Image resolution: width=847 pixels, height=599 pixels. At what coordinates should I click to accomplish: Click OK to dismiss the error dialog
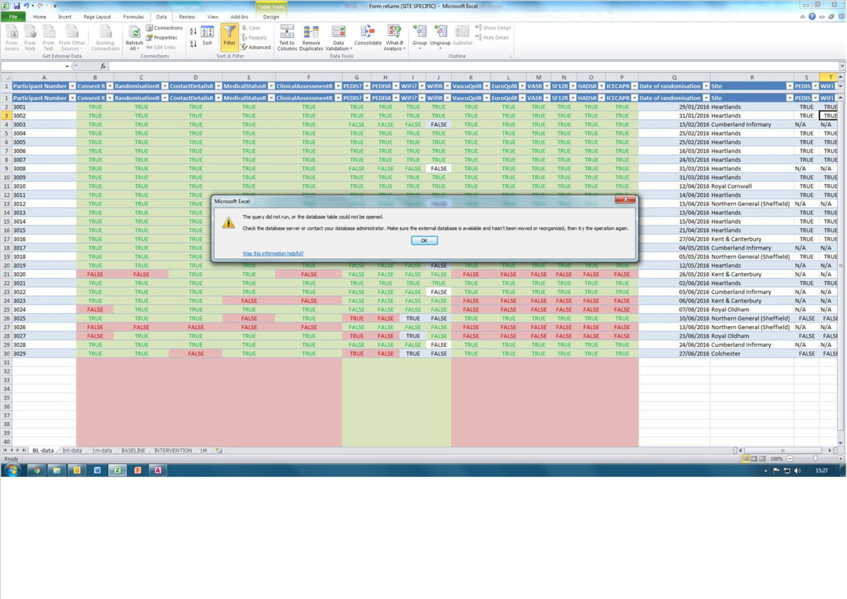pos(424,240)
